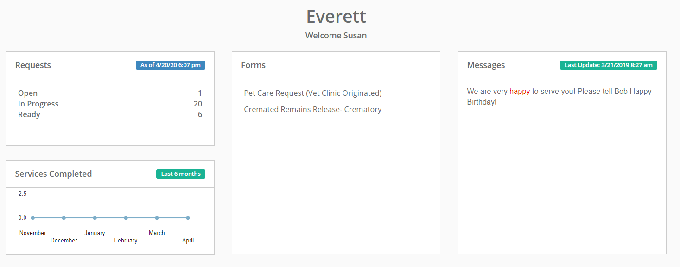
Task: Click the 'As of 4/20/20 6:07 pm' timestamp badge
Action: click(170, 65)
